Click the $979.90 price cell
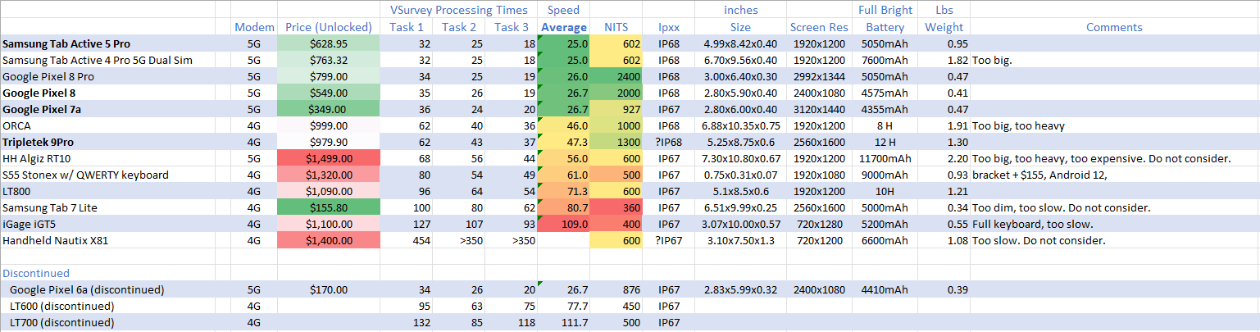Viewport: 1260px width, 332px height. click(x=329, y=142)
